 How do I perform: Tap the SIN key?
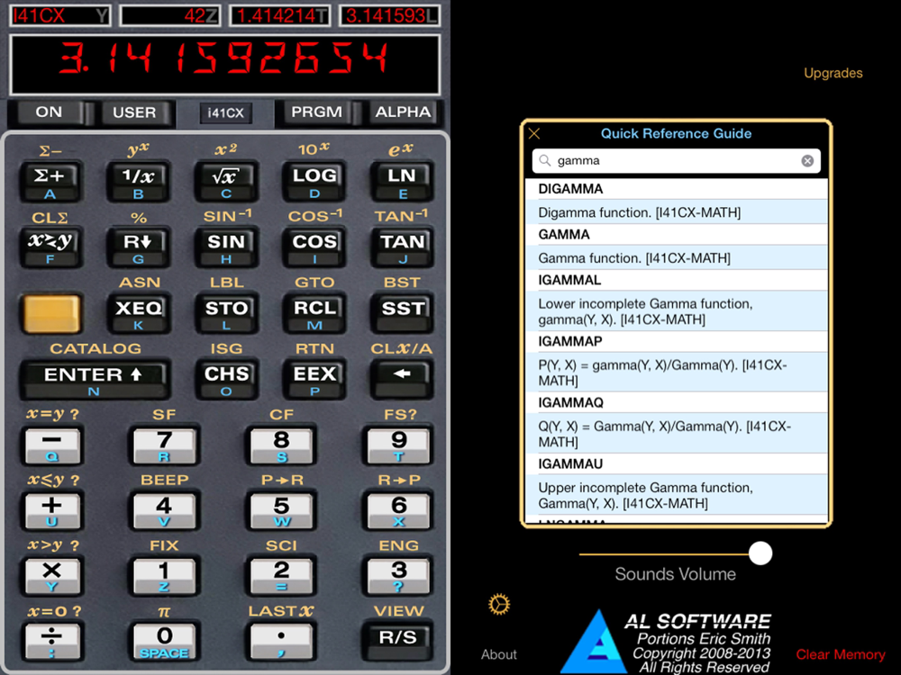(x=226, y=247)
